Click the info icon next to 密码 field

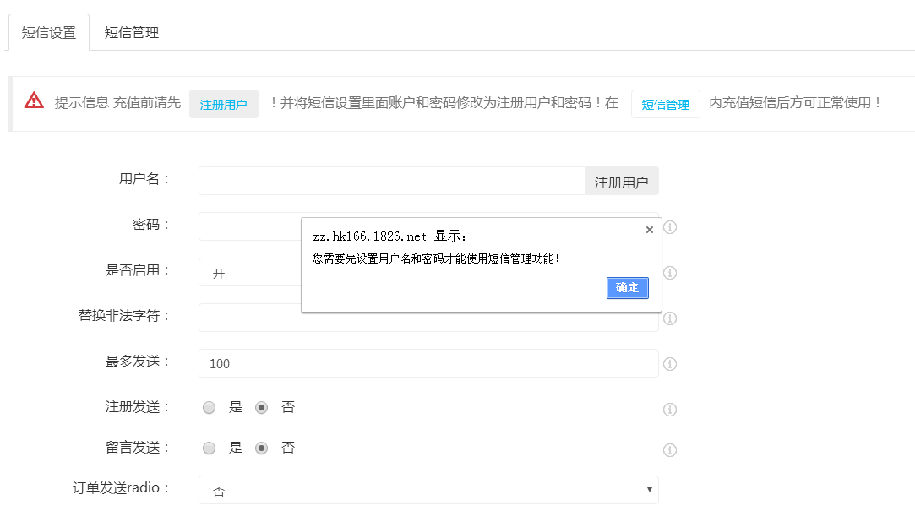pyautogui.click(x=670, y=228)
